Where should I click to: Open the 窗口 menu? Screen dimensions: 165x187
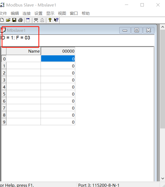pyautogui.click(x=74, y=13)
